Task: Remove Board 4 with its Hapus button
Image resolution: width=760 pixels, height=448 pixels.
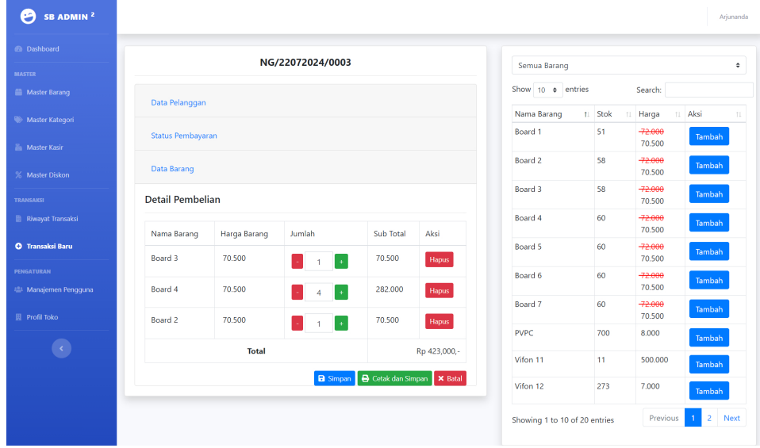Action: point(439,291)
